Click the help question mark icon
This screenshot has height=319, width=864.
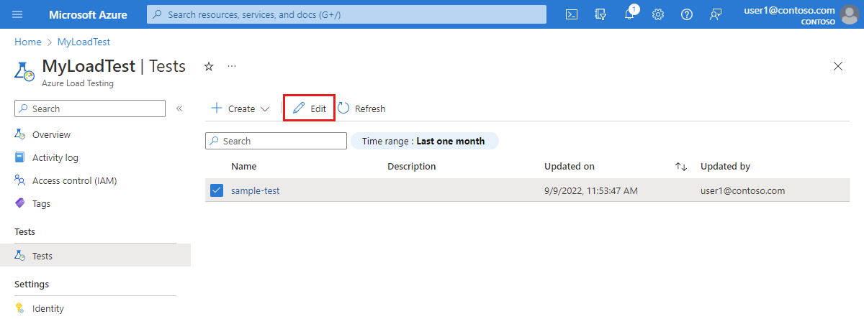pos(687,14)
